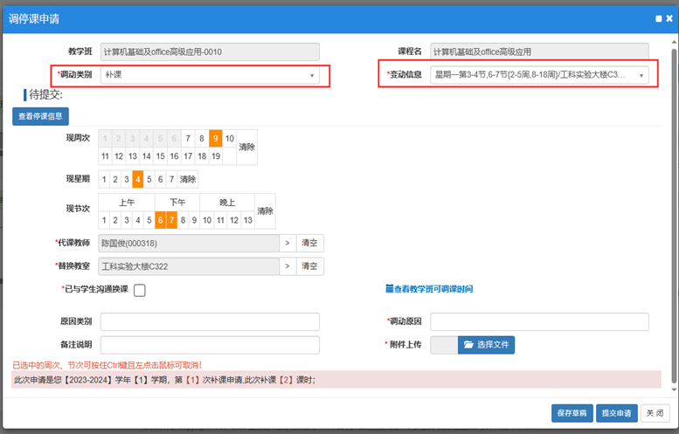The height and width of the screenshot is (434, 679).
Task: Click the folder icon on 选择文件 button
Action: click(468, 345)
